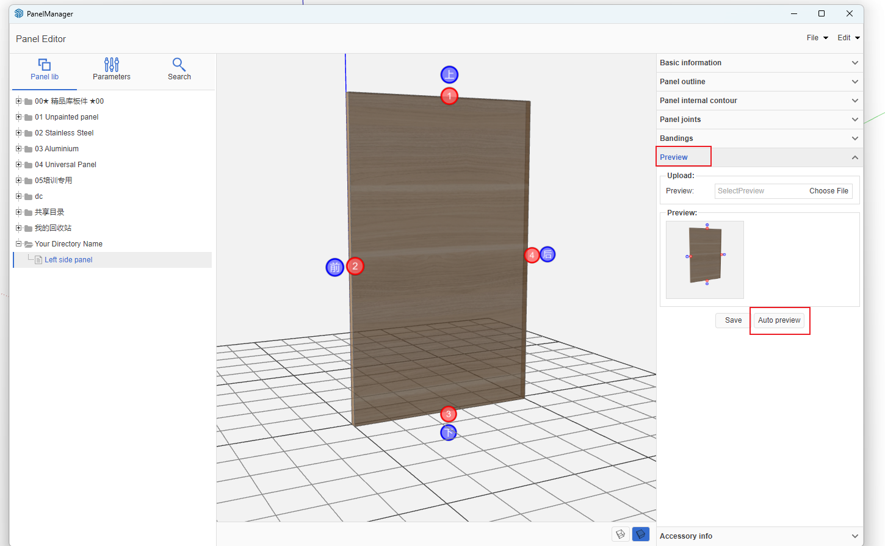Click red edge marker 3 at bottom

point(449,414)
